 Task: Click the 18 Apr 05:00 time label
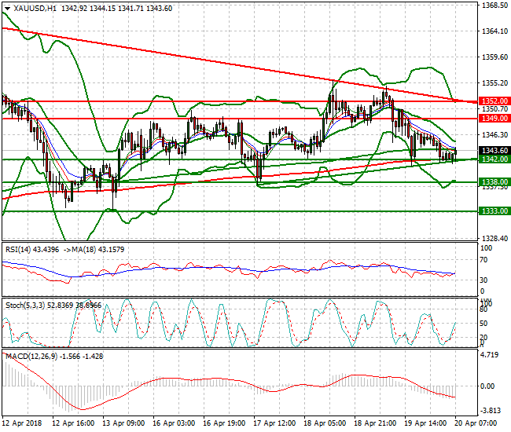click(x=325, y=423)
